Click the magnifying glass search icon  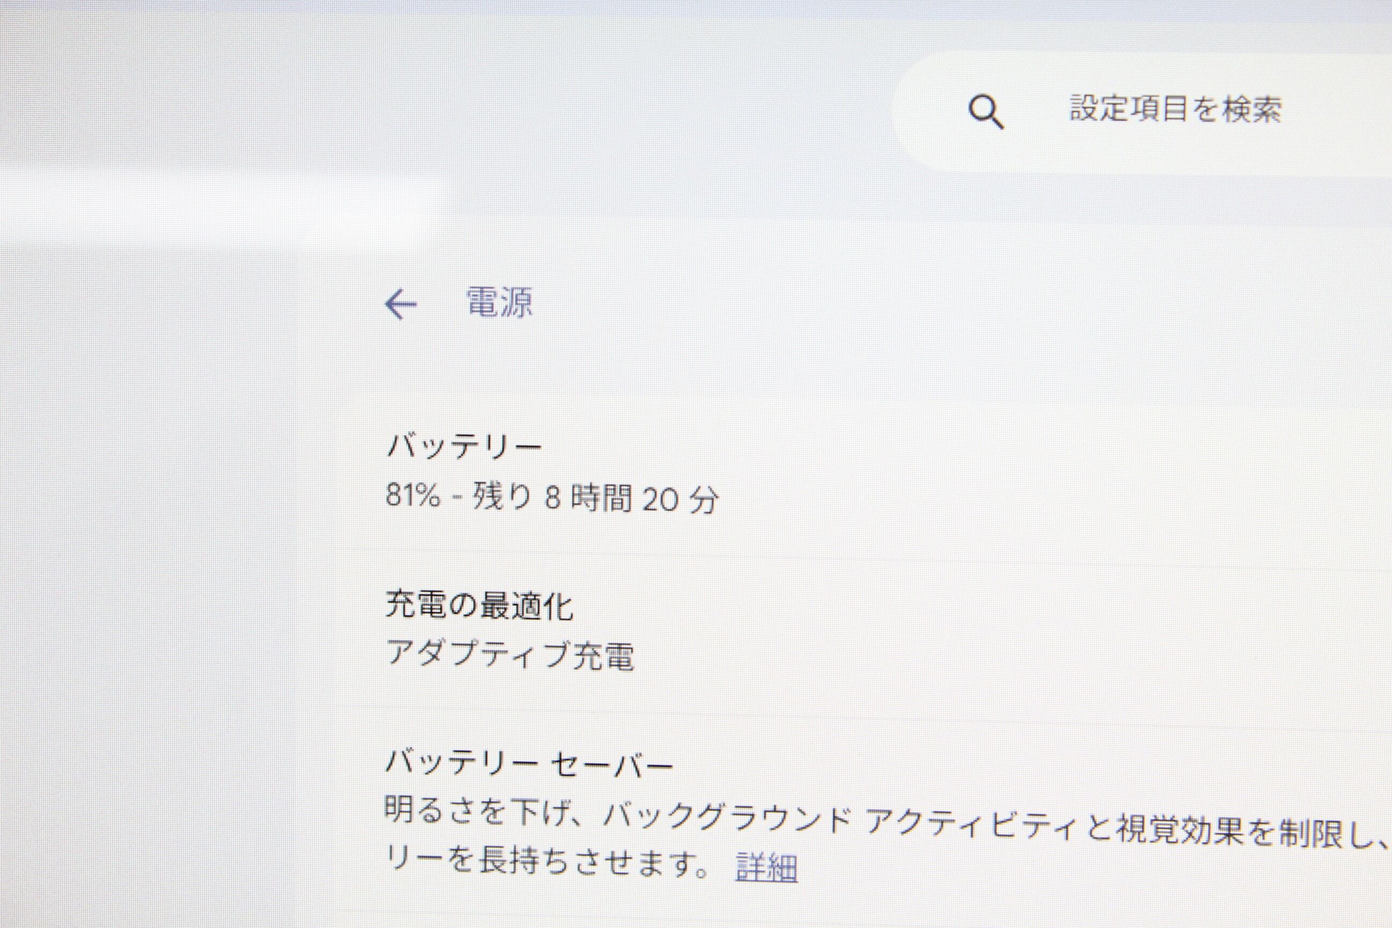click(x=985, y=112)
